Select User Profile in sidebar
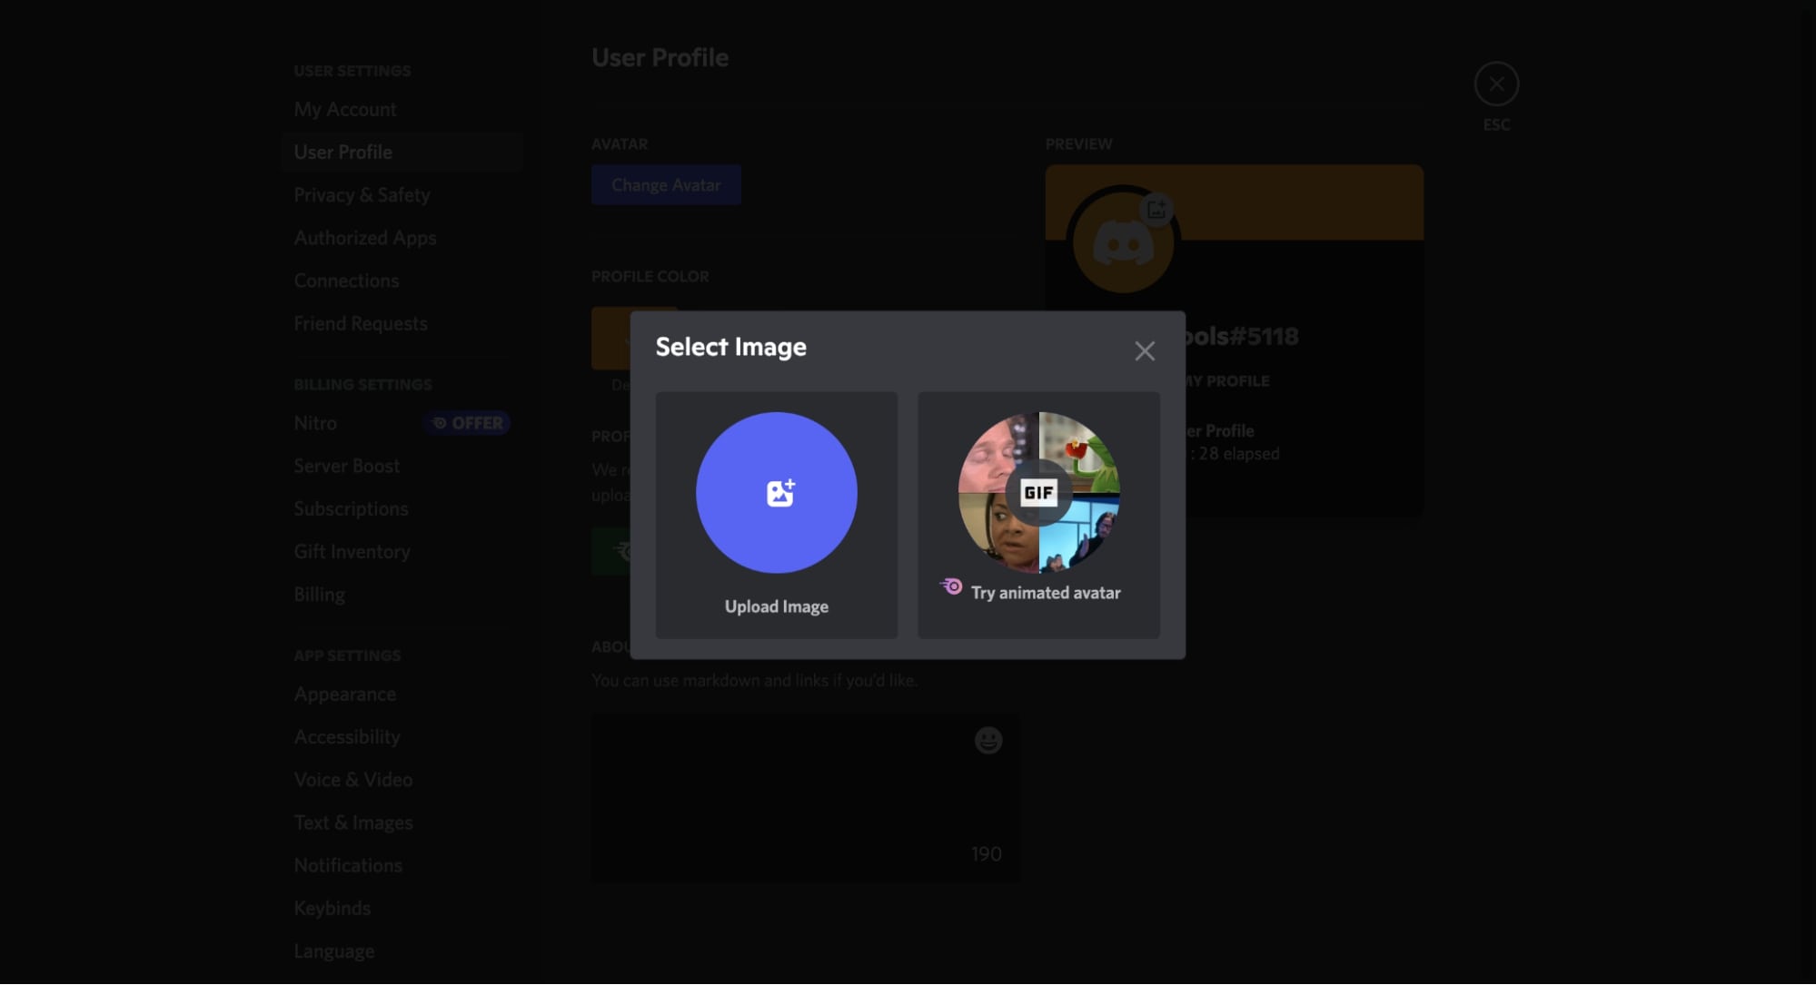This screenshot has height=985, width=1816. (x=402, y=152)
